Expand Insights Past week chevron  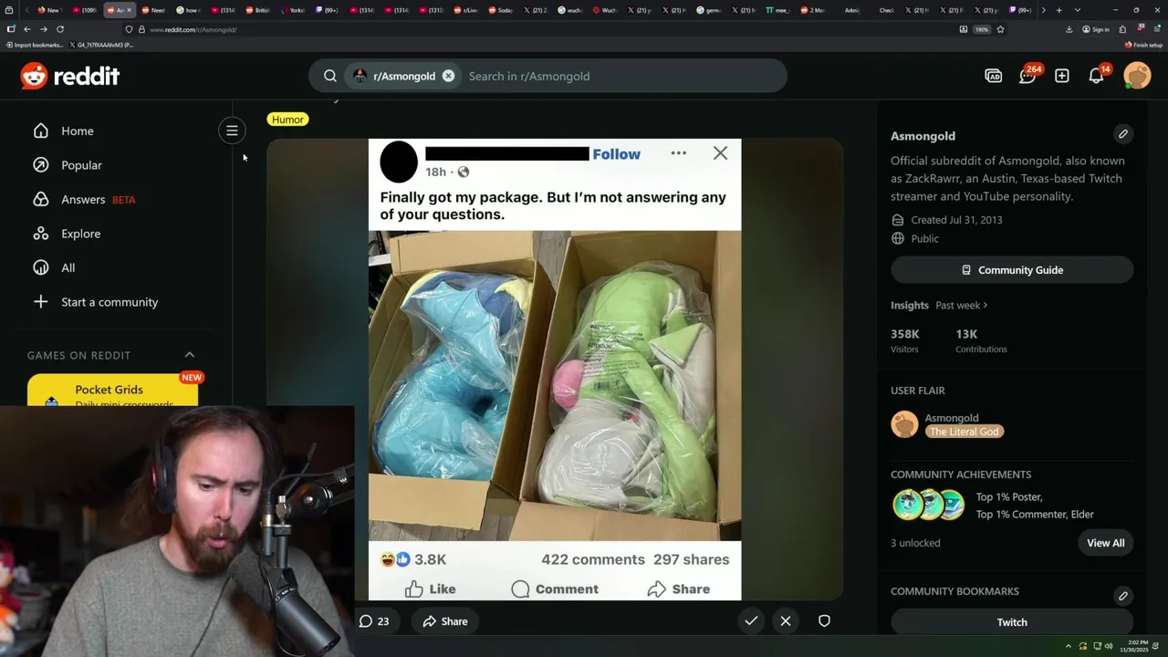click(985, 306)
